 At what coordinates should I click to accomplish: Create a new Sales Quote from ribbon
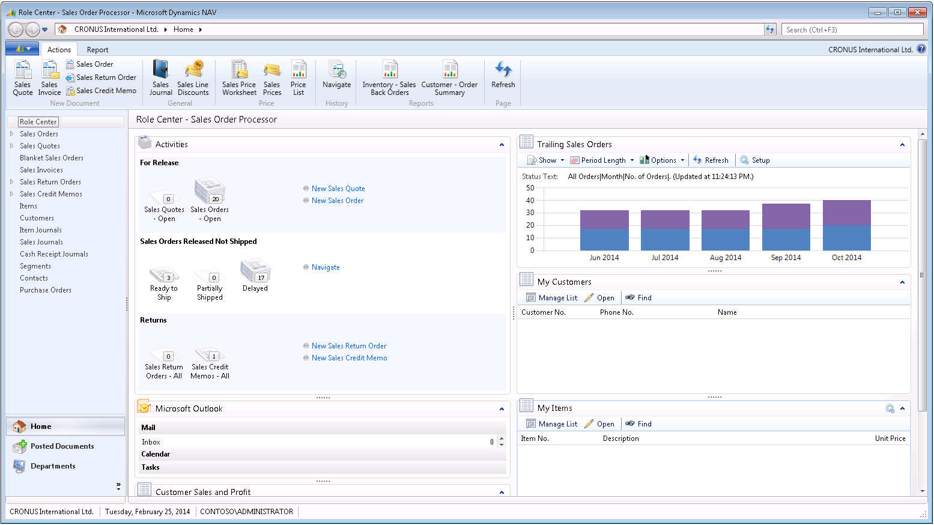click(x=23, y=78)
